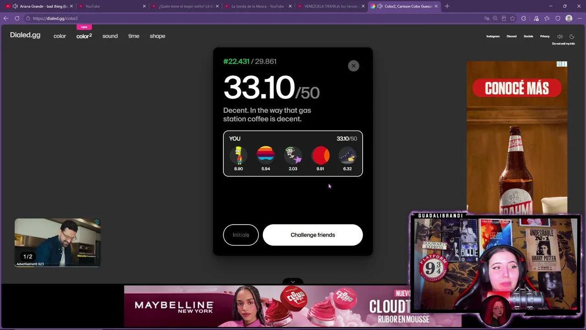Open the color2 game mode
586x330 pixels.
tap(84, 36)
